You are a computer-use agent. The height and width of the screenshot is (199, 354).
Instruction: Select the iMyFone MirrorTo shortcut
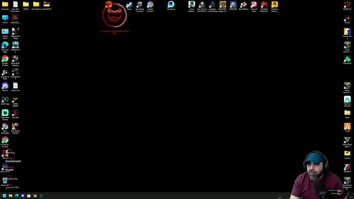coord(347,102)
